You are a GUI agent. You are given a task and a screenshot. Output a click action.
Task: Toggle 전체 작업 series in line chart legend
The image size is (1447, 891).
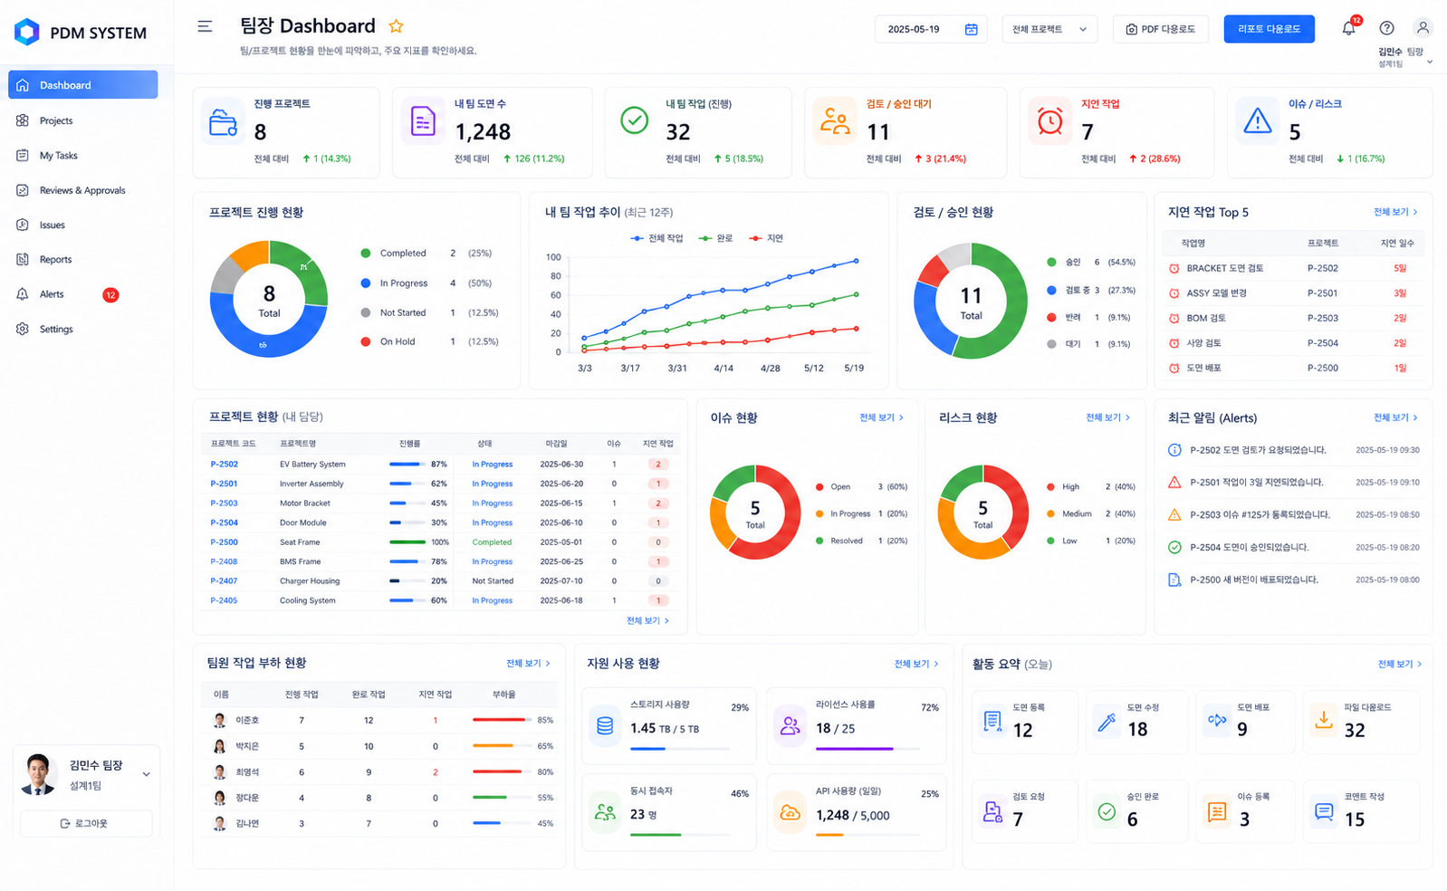pyautogui.click(x=656, y=238)
